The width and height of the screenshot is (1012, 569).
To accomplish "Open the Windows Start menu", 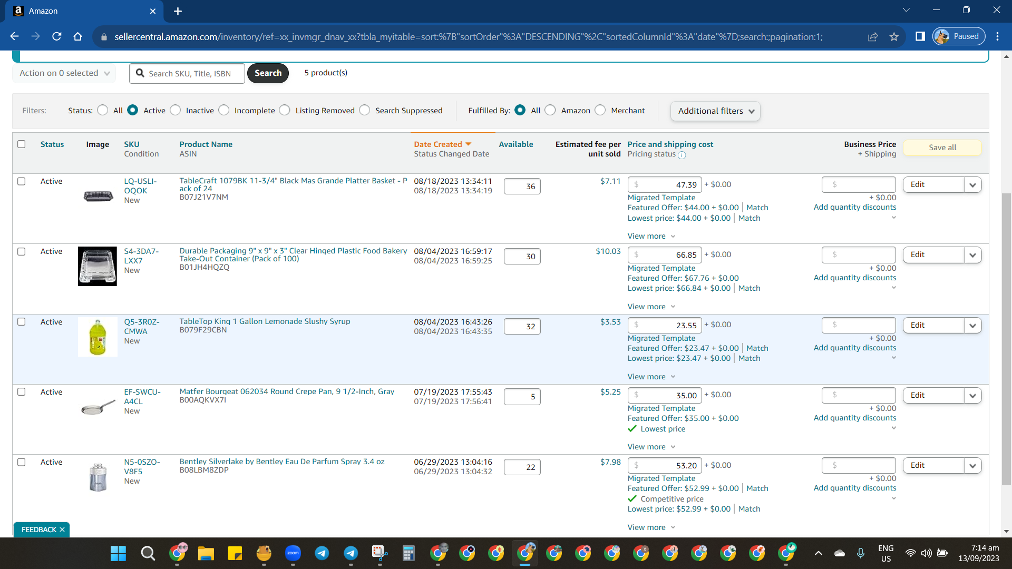I will tap(119, 553).
